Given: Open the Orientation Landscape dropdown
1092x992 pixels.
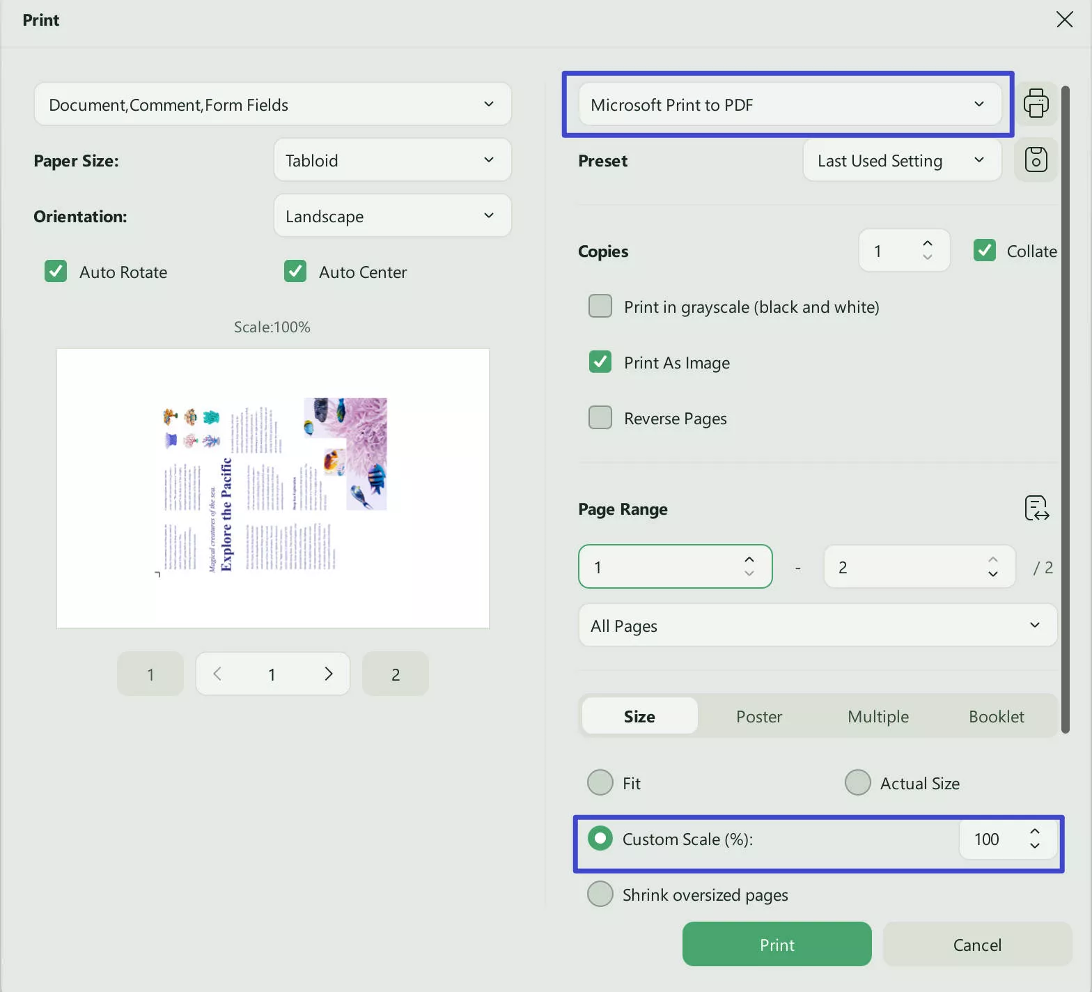Looking at the screenshot, I should [x=393, y=216].
